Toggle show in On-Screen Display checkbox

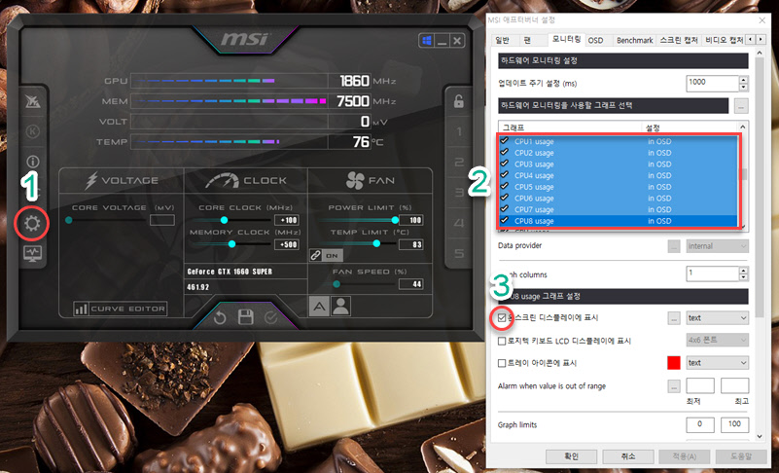[502, 318]
